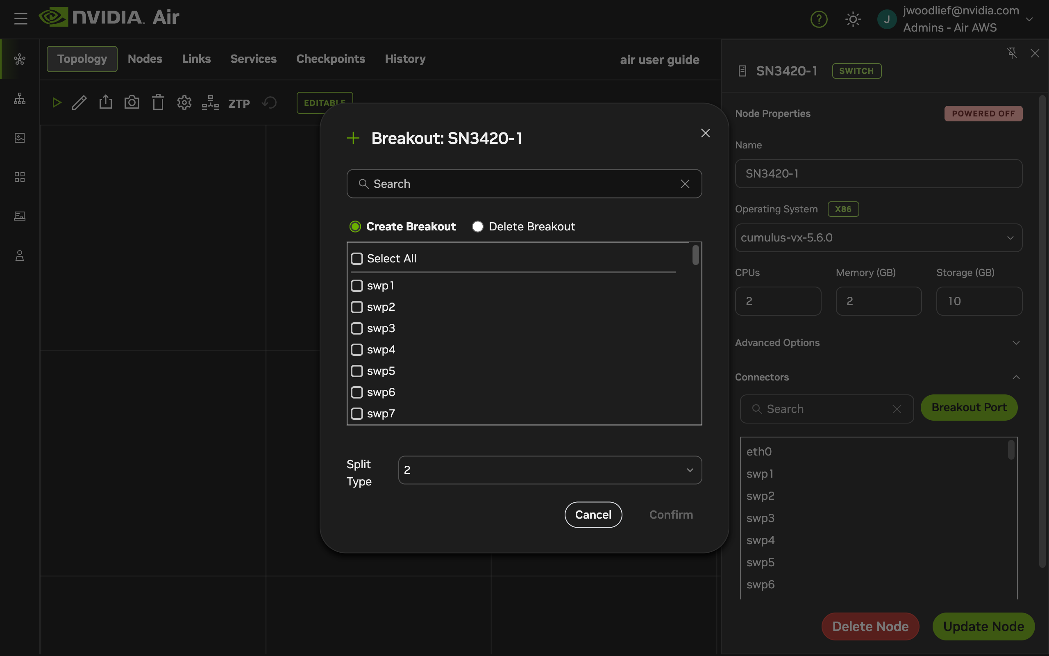Select the Delete Breakout radio button
This screenshot has width=1049, height=656.
click(x=477, y=226)
